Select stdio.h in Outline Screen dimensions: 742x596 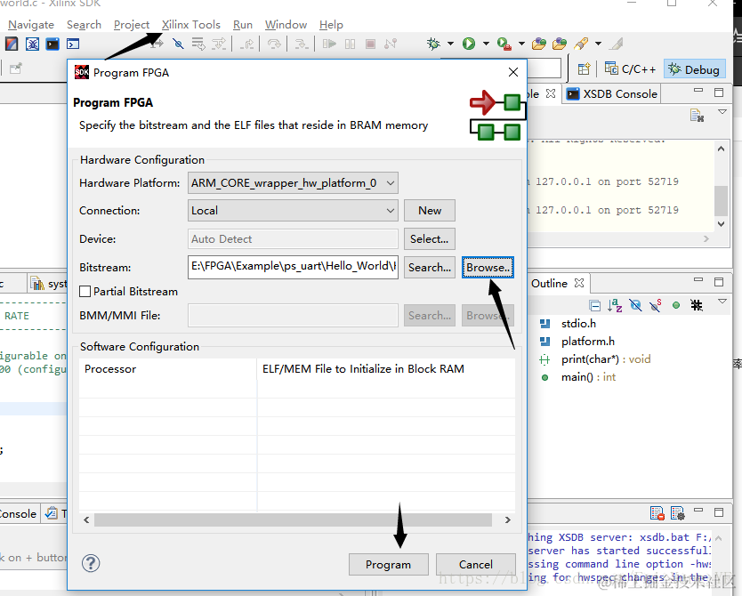(x=578, y=324)
